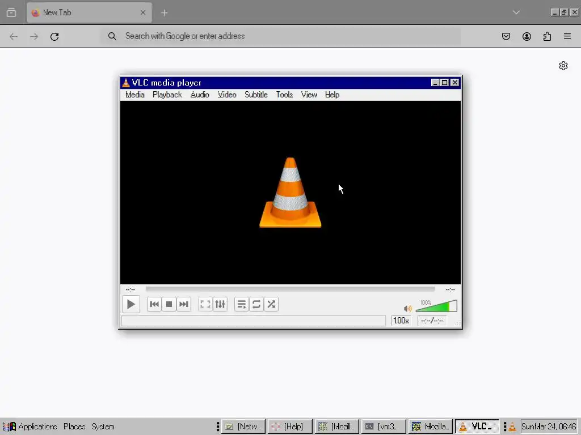This screenshot has width=581, height=435.
Task: Click the VLC cone logo in video area
Action: click(290, 193)
